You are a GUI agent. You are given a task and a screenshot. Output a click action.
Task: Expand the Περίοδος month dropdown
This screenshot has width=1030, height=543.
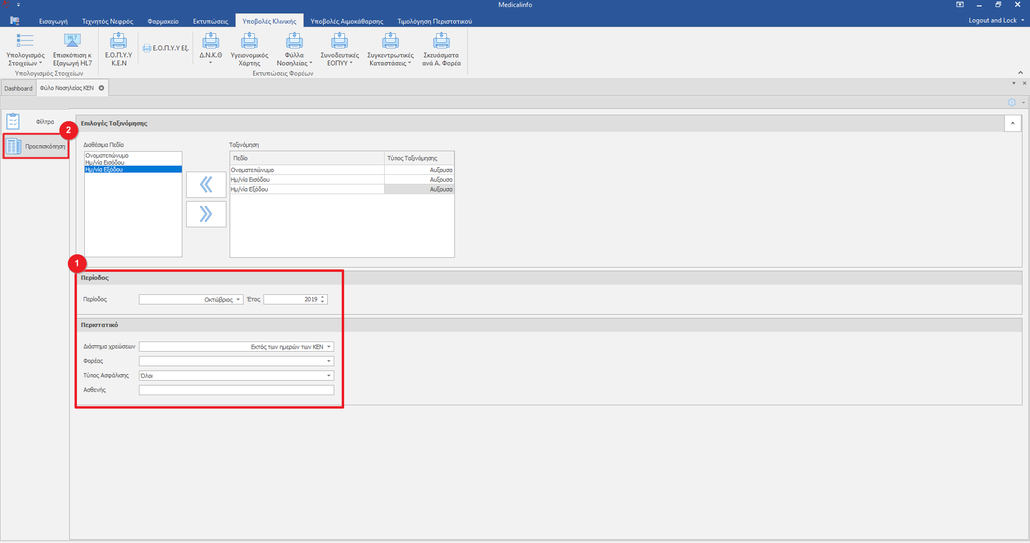coord(238,300)
